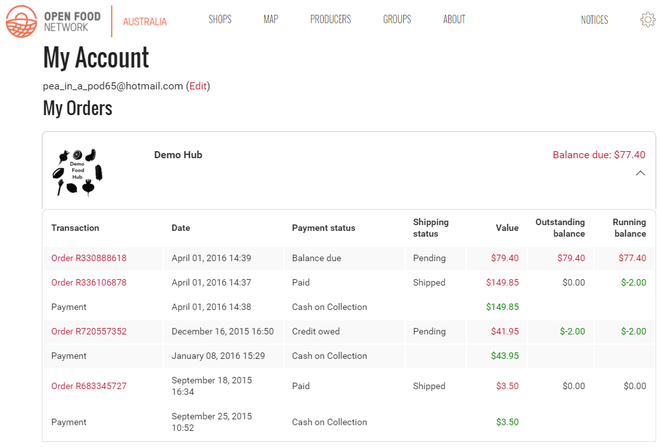Click the Demo Hub name
This screenshot has width=662, height=447.
[x=178, y=155]
